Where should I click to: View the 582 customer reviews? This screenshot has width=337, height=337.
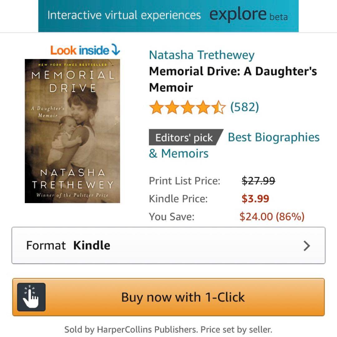(245, 107)
